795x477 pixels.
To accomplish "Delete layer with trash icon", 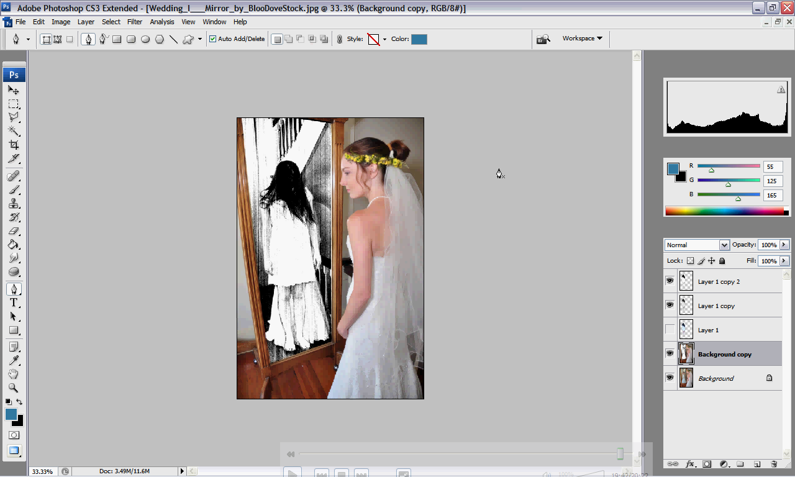I will pyautogui.click(x=774, y=464).
